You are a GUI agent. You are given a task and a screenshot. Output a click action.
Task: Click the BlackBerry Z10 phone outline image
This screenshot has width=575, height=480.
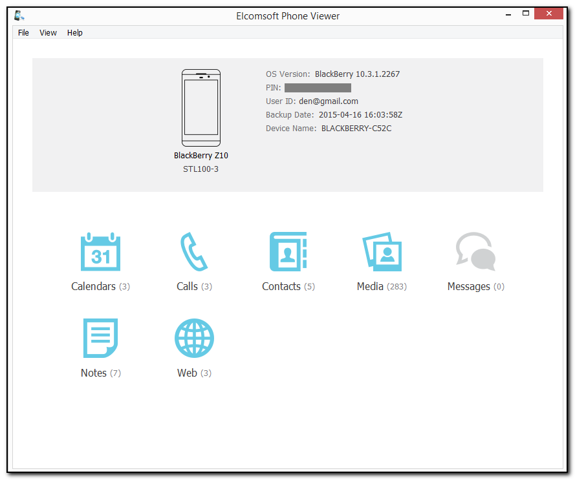click(x=201, y=108)
